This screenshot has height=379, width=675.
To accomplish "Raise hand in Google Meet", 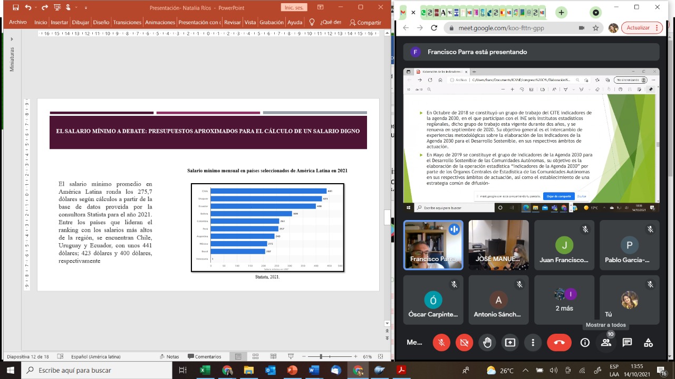I will tap(487, 342).
